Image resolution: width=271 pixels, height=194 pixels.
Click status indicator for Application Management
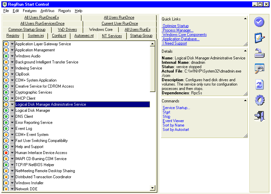pos(6,50)
